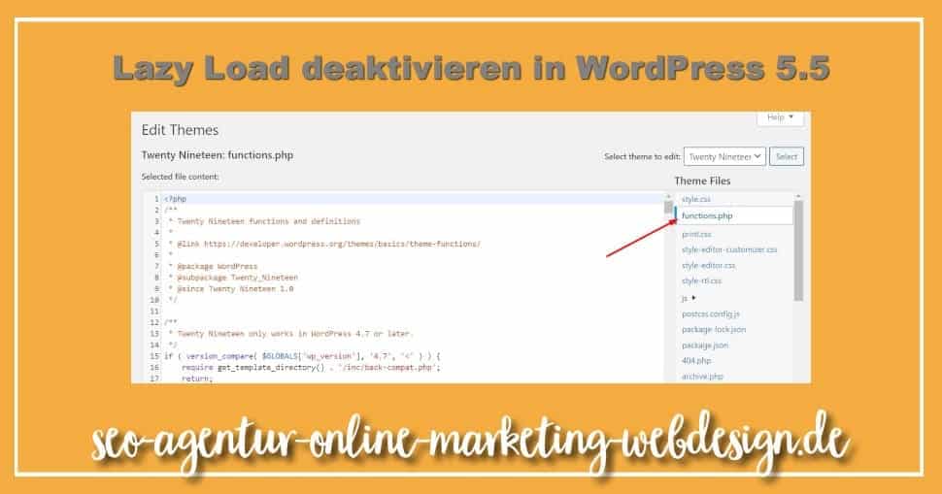The height and width of the screenshot is (494, 942).
Task: Click the '@subpackage Twenty_Nineteen' line
Action: 233,278
